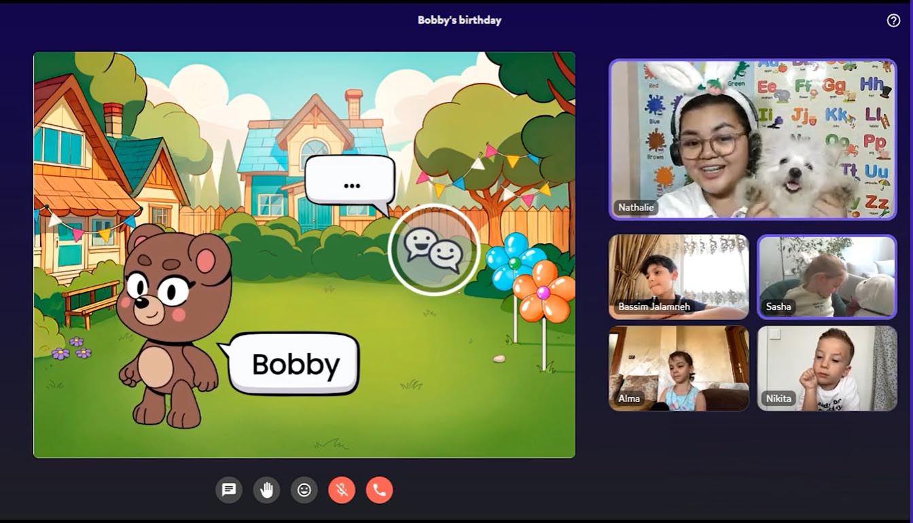Viewport: 913px width, 523px height.
Task: Click the orange balloon flower
Action: (x=543, y=292)
